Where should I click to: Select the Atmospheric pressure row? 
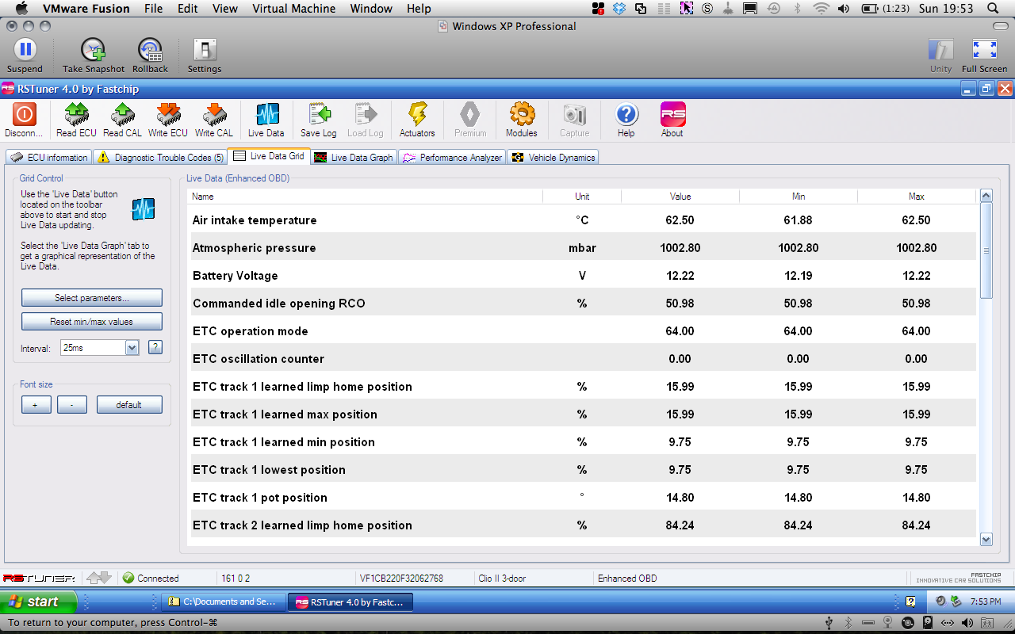coord(582,248)
